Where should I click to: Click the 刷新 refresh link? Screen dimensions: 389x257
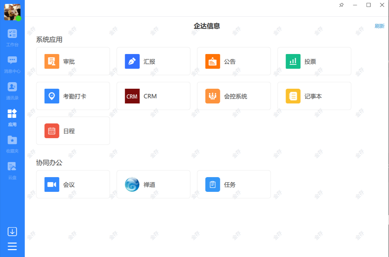tap(379, 26)
